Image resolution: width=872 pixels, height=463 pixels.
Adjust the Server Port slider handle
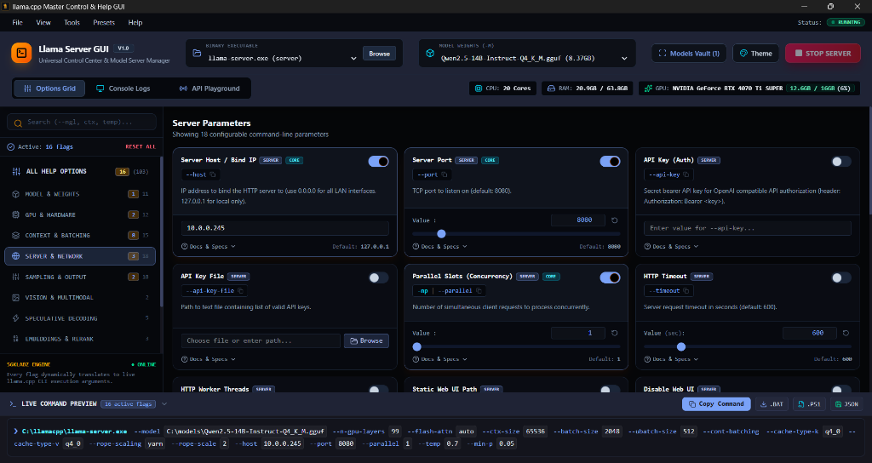tap(442, 234)
